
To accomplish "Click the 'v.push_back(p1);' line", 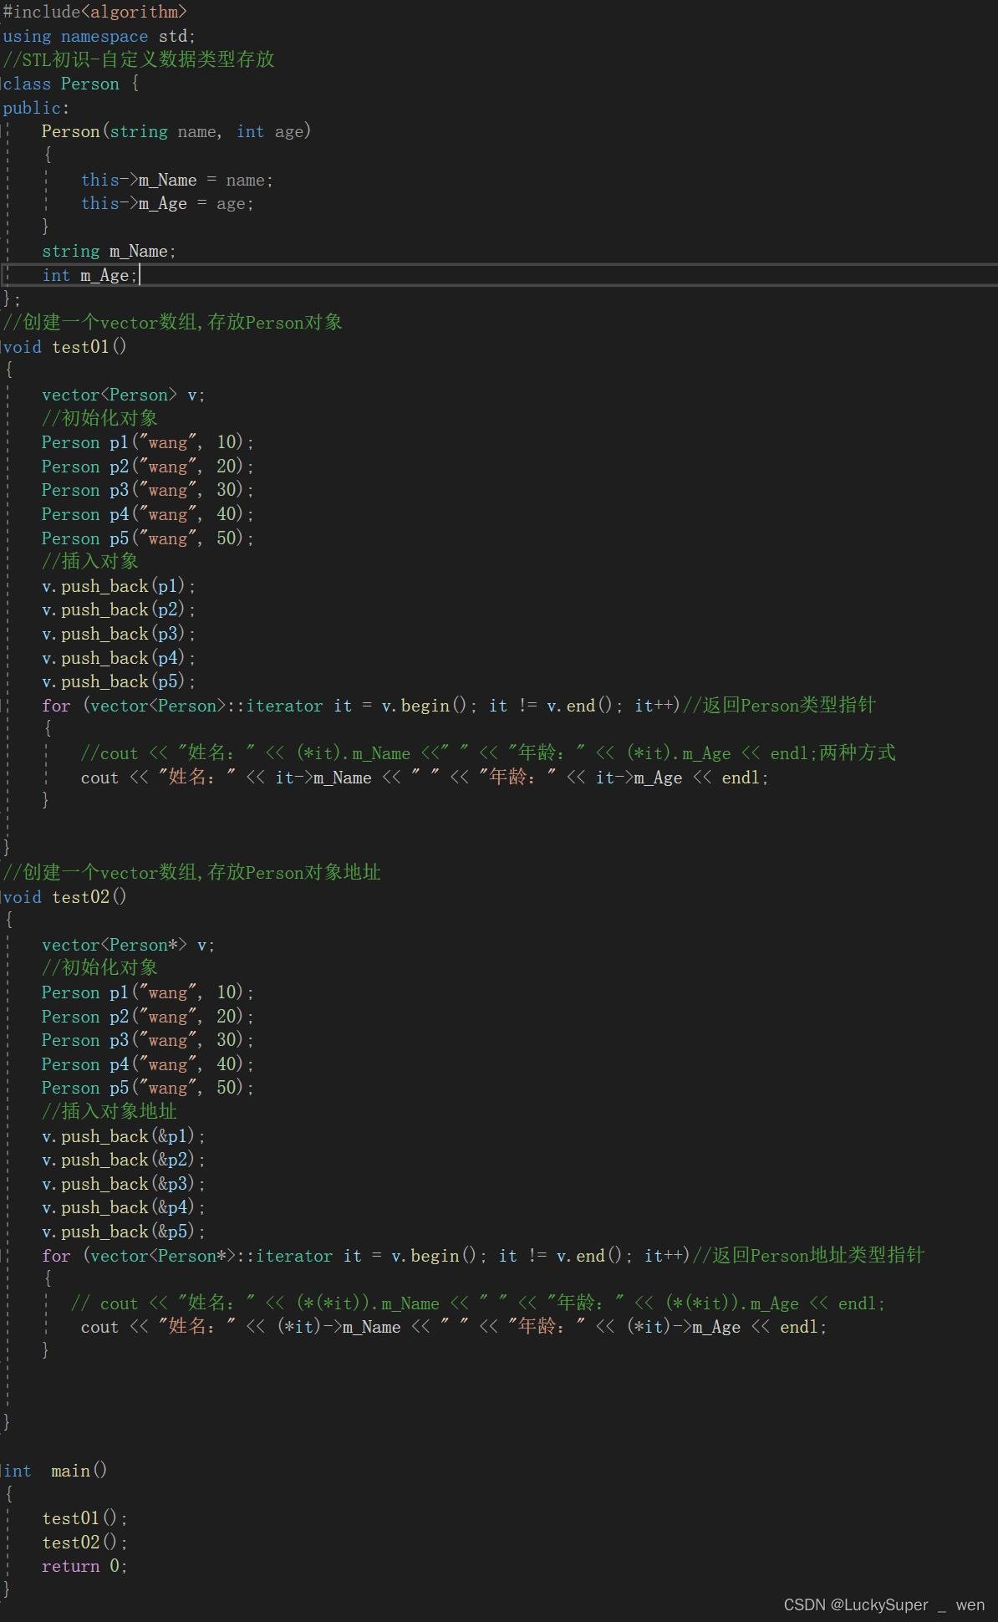I will point(119,586).
